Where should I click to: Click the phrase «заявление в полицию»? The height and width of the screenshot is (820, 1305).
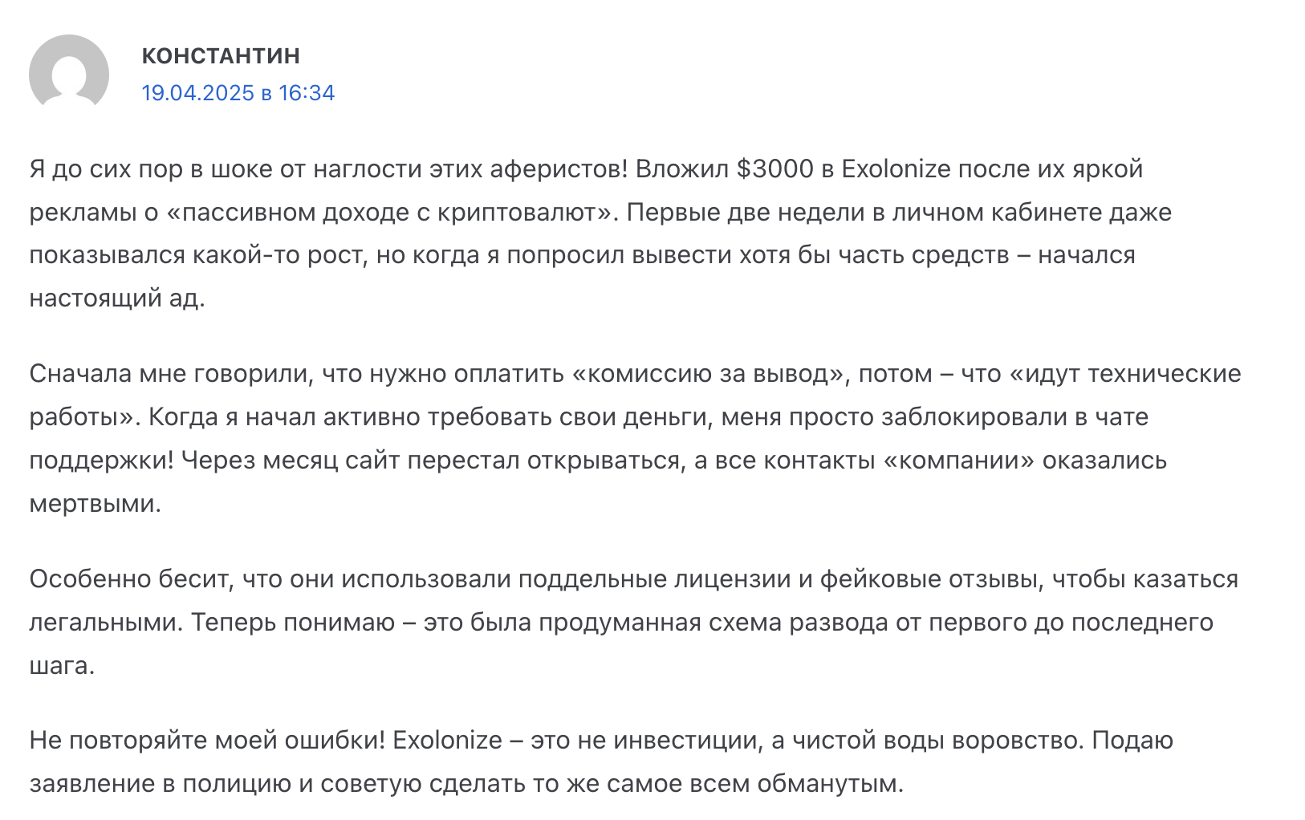click(x=160, y=783)
